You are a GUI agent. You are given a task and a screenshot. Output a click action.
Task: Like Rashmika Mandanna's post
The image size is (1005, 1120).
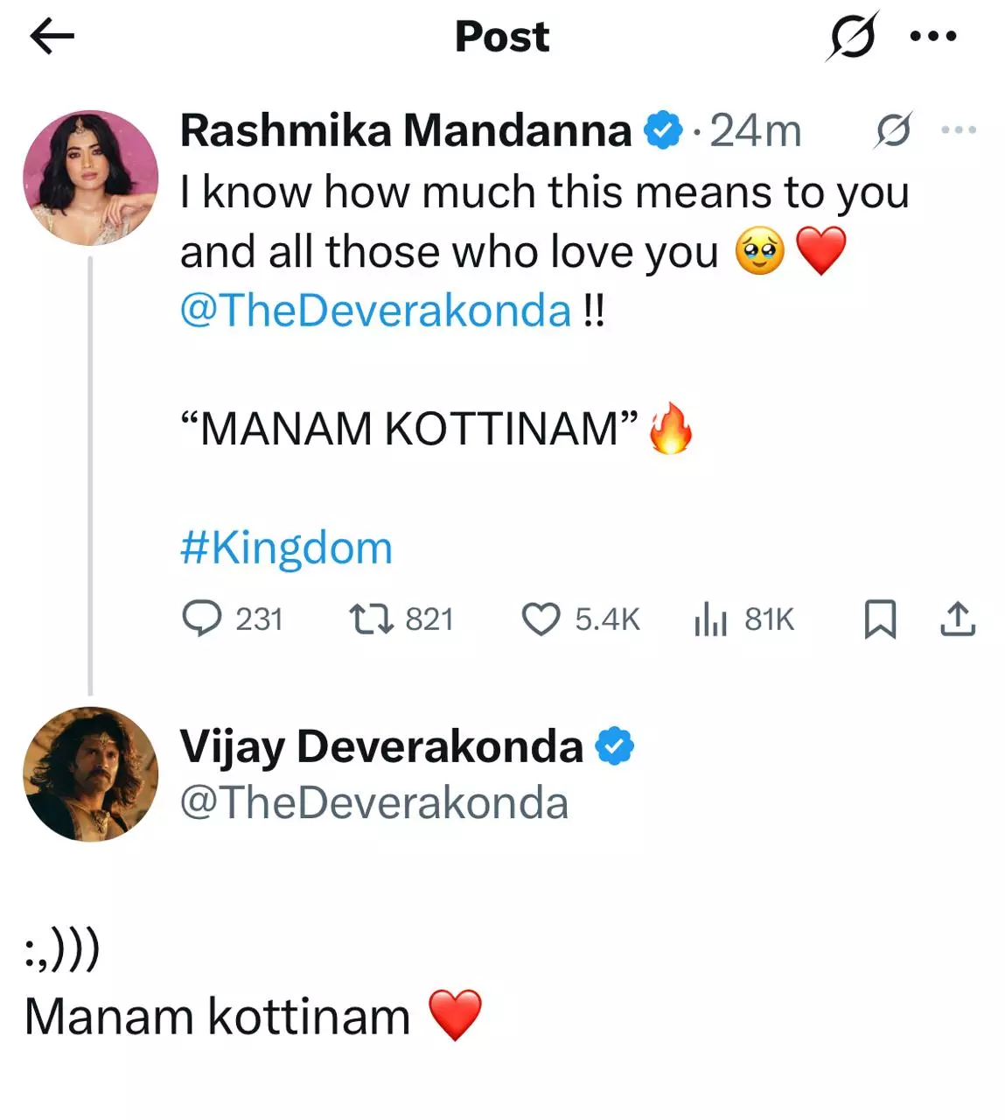coord(541,619)
